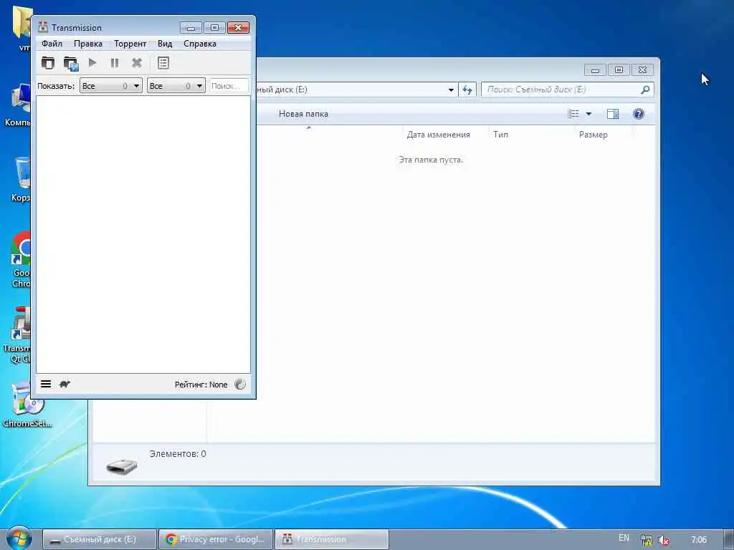
Task: Expand the second Все tracker filter dropdown
Action: tap(176, 86)
